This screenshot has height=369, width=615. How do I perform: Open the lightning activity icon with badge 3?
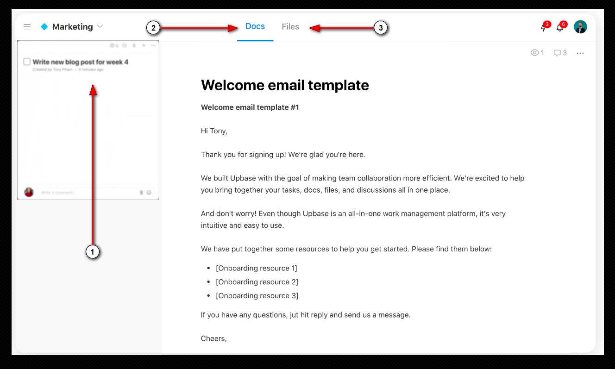tap(544, 27)
